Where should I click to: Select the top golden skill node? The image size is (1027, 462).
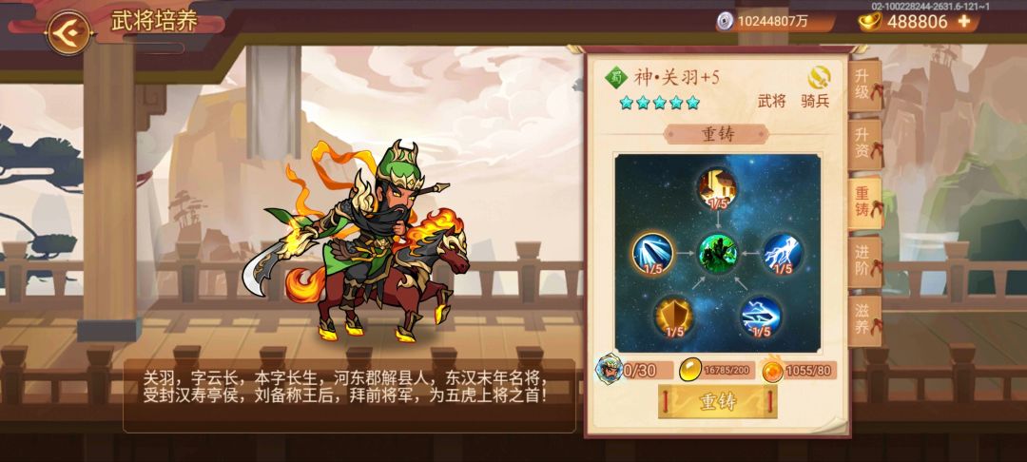click(717, 186)
